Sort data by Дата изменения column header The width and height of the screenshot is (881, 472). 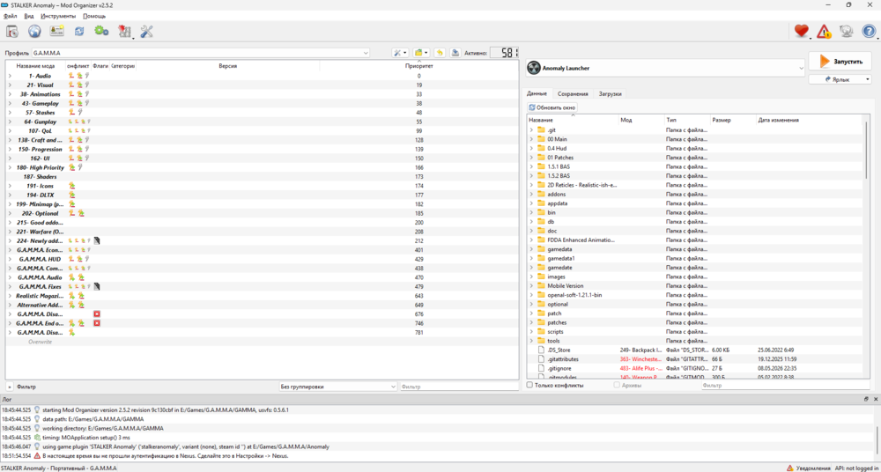(778, 121)
